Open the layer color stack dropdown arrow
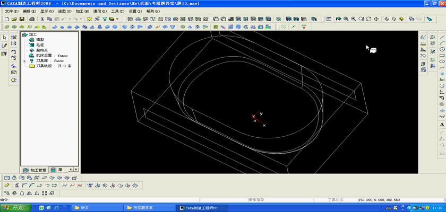The height and width of the screenshot is (212, 446). tap(117, 19)
